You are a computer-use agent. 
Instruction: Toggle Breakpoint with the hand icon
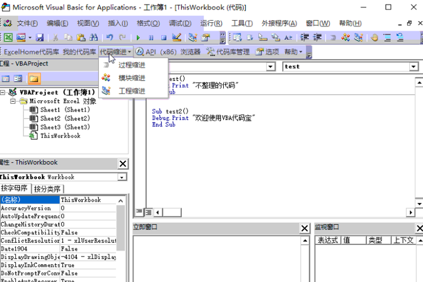point(374,37)
